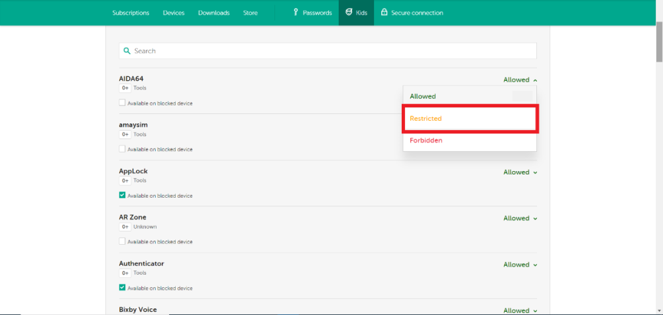Click the Unknown category under AR Zone

pyautogui.click(x=145, y=227)
